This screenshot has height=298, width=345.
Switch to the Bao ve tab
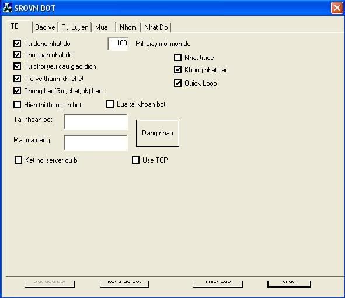click(45, 27)
